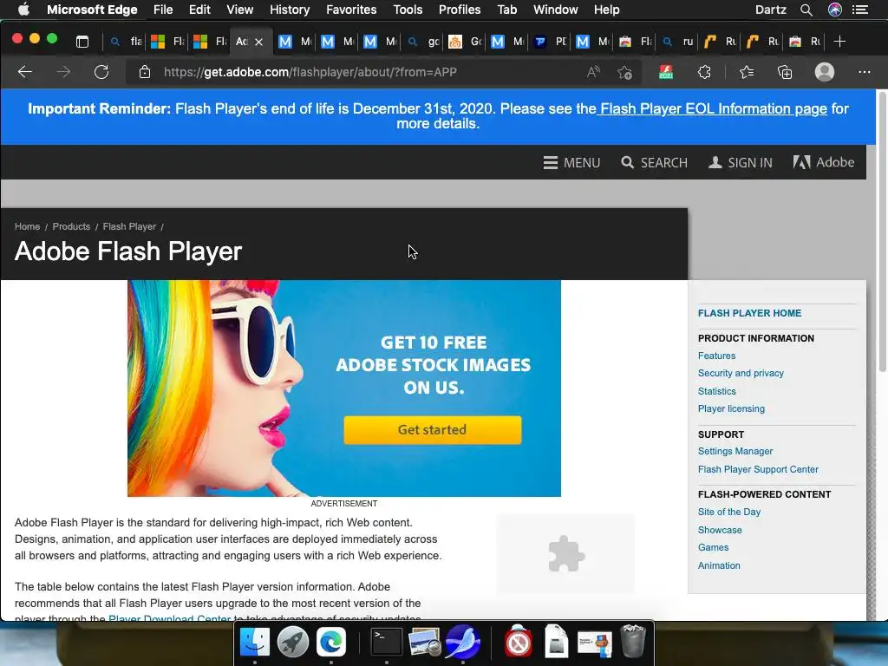Open FLASH PLAYER HOME sidebar link
888x666 pixels.
point(749,313)
